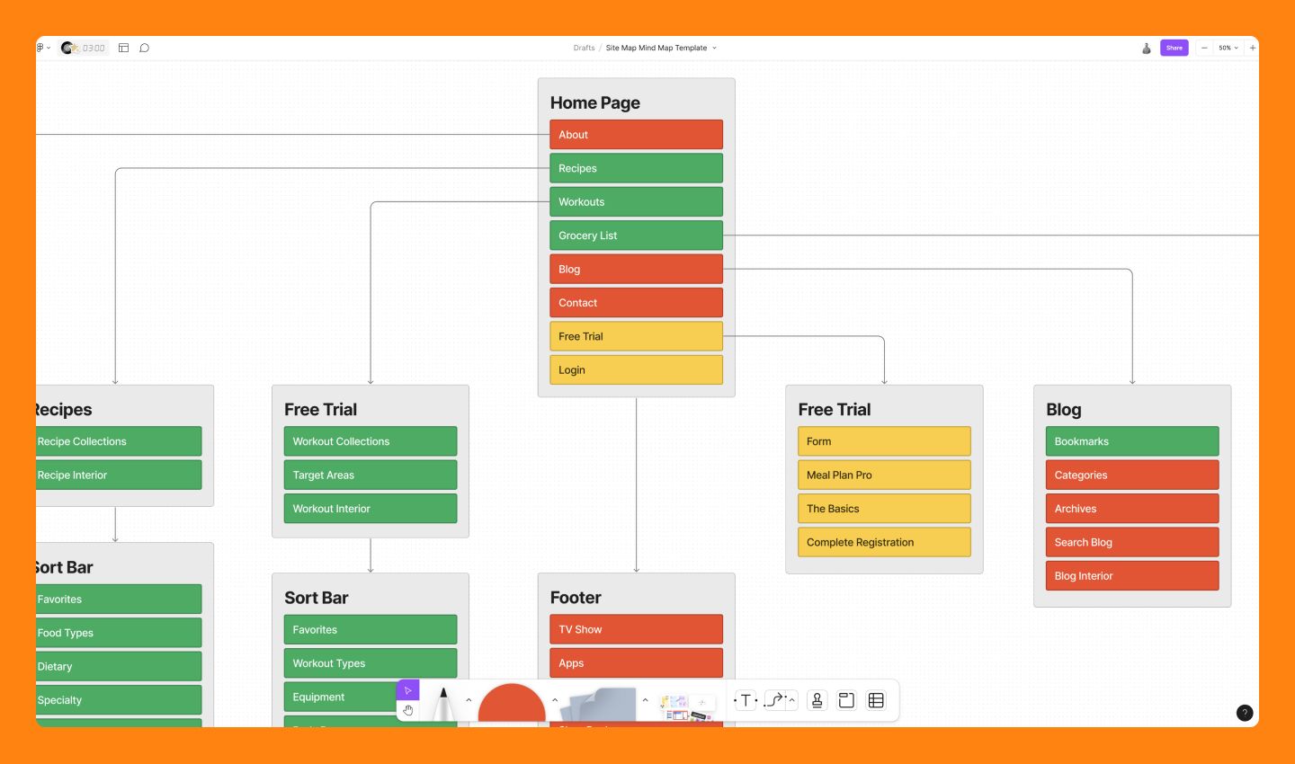Select the Text tool
The height and width of the screenshot is (764, 1295).
click(x=745, y=699)
